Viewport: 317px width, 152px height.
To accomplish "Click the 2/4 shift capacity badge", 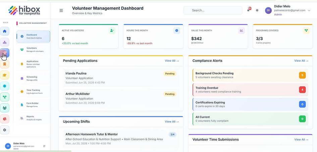I will 172,135.
